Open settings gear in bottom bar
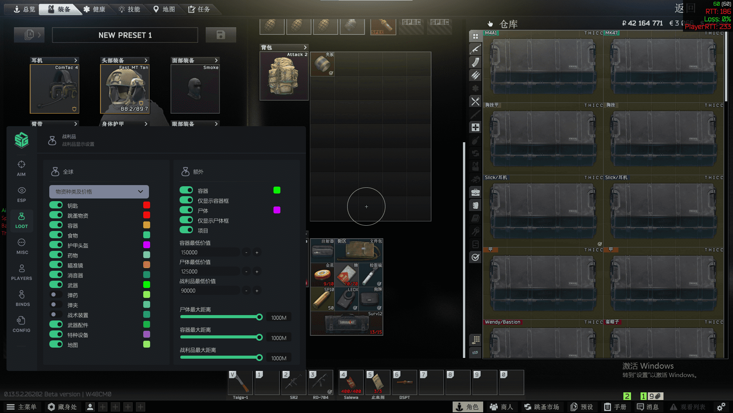Viewport: 733px width, 413px height. (721, 407)
